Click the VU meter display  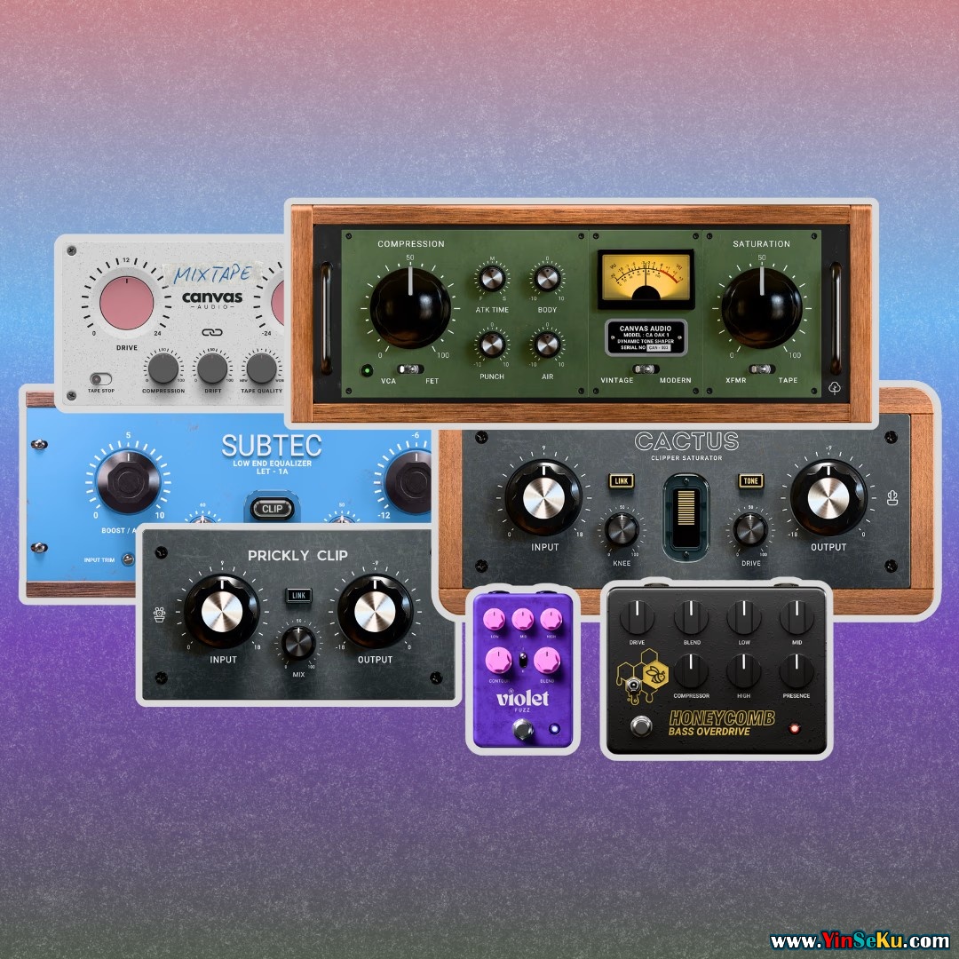(x=644, y=279)
